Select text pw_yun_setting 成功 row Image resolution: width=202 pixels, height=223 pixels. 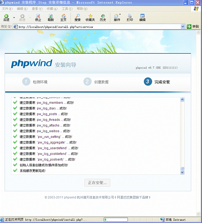pos(46,137)
